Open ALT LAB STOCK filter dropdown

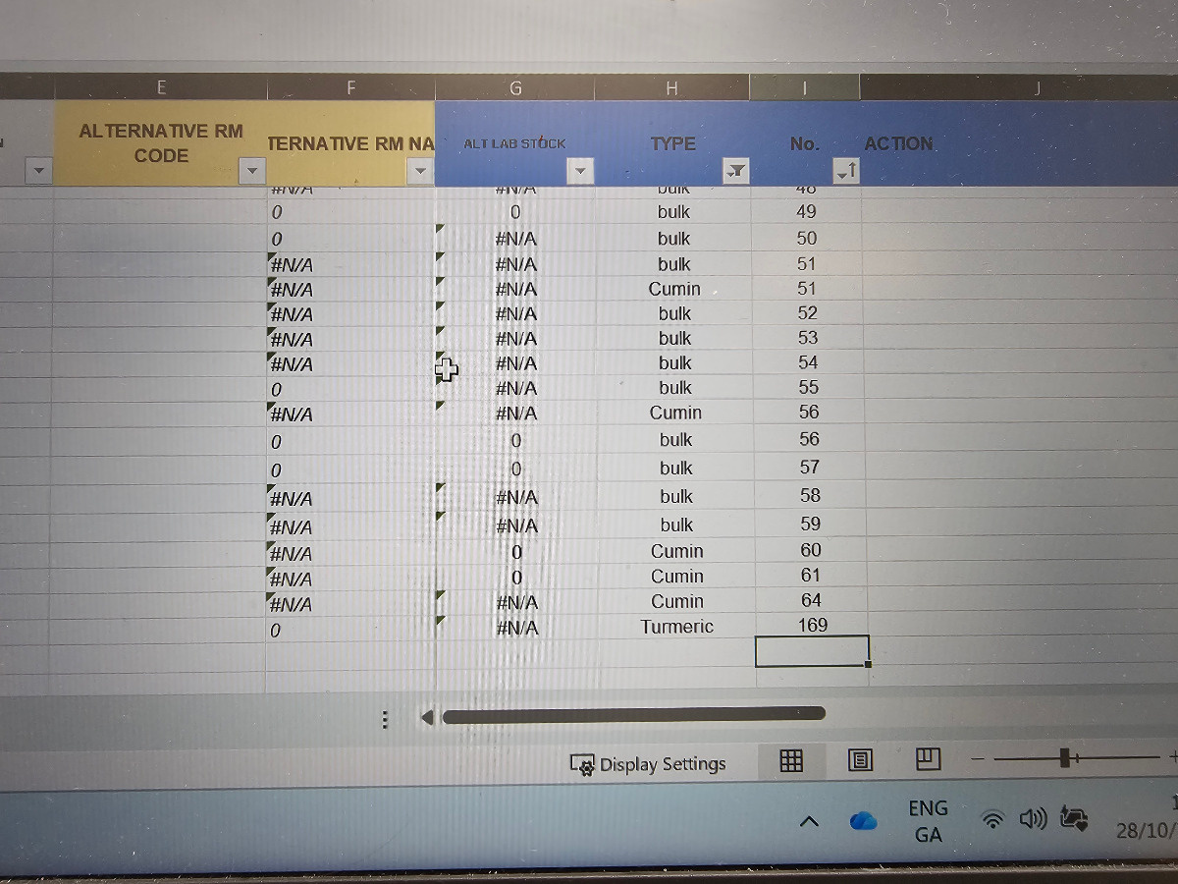coord(580,172)
